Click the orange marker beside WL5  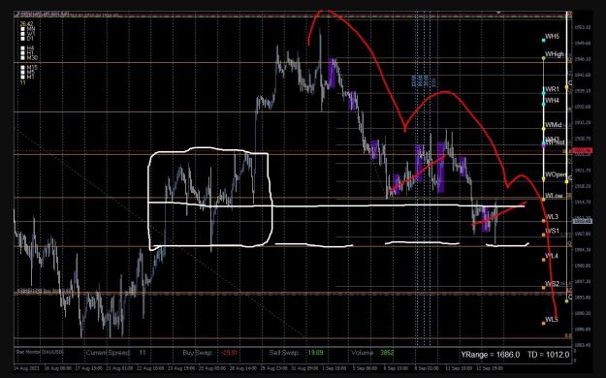click(x=543, y=323)
